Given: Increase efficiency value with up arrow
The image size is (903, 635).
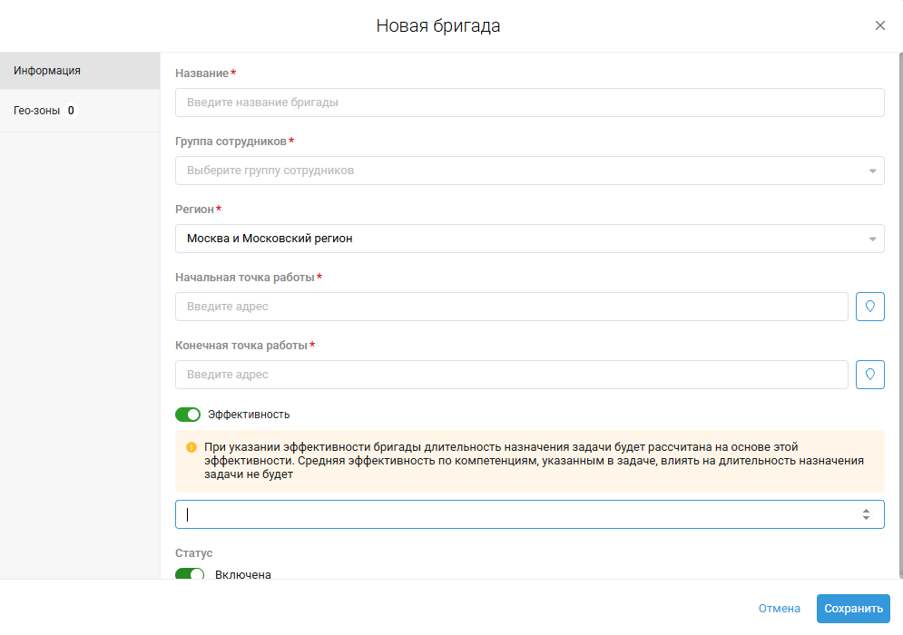Looking at the screenshot, I should pyautogui.click(x=866, y=510).
